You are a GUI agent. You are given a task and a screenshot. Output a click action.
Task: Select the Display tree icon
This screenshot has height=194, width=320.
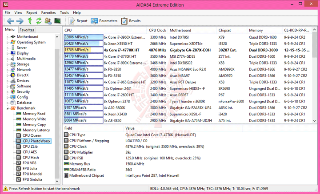tap(13, 53)
